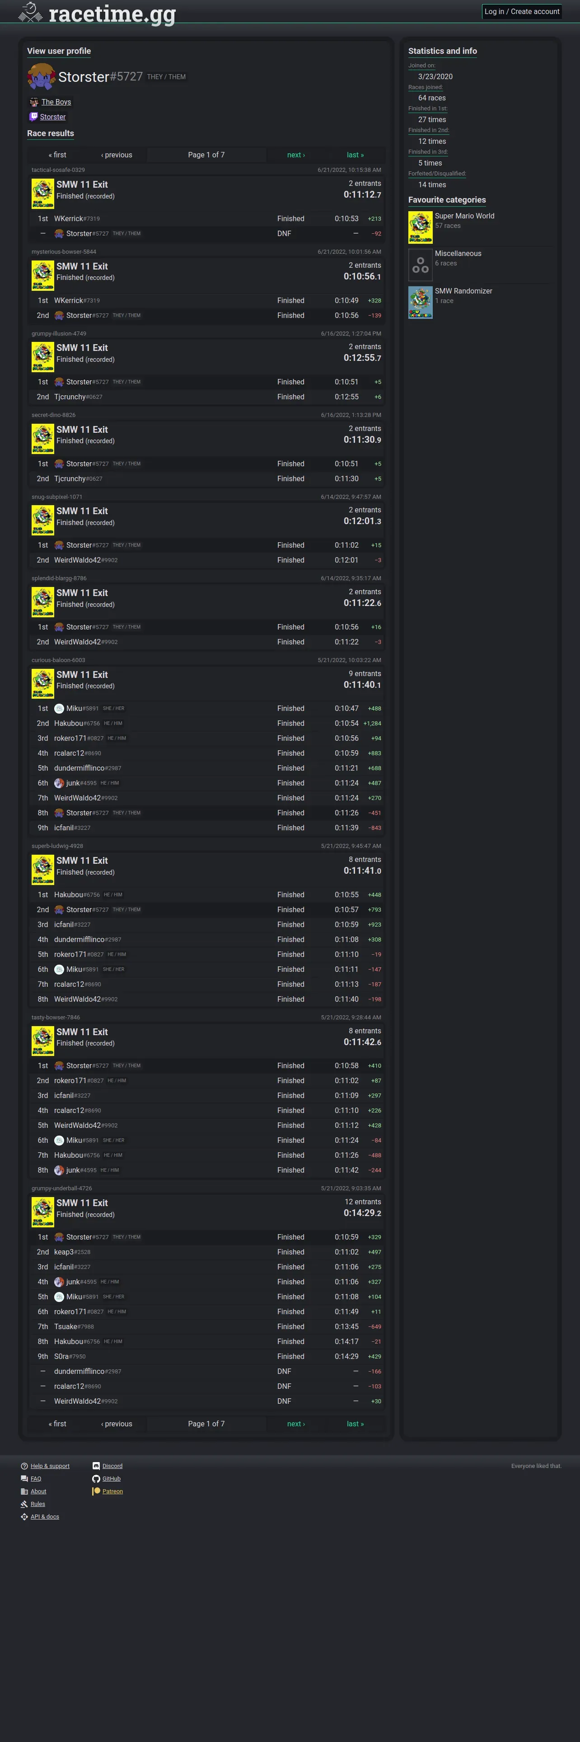The width and height of the screenshot is (580, 1742).
Task: Go to next page in top pagination
Action: pyautogui.click(x=296, y=155)
